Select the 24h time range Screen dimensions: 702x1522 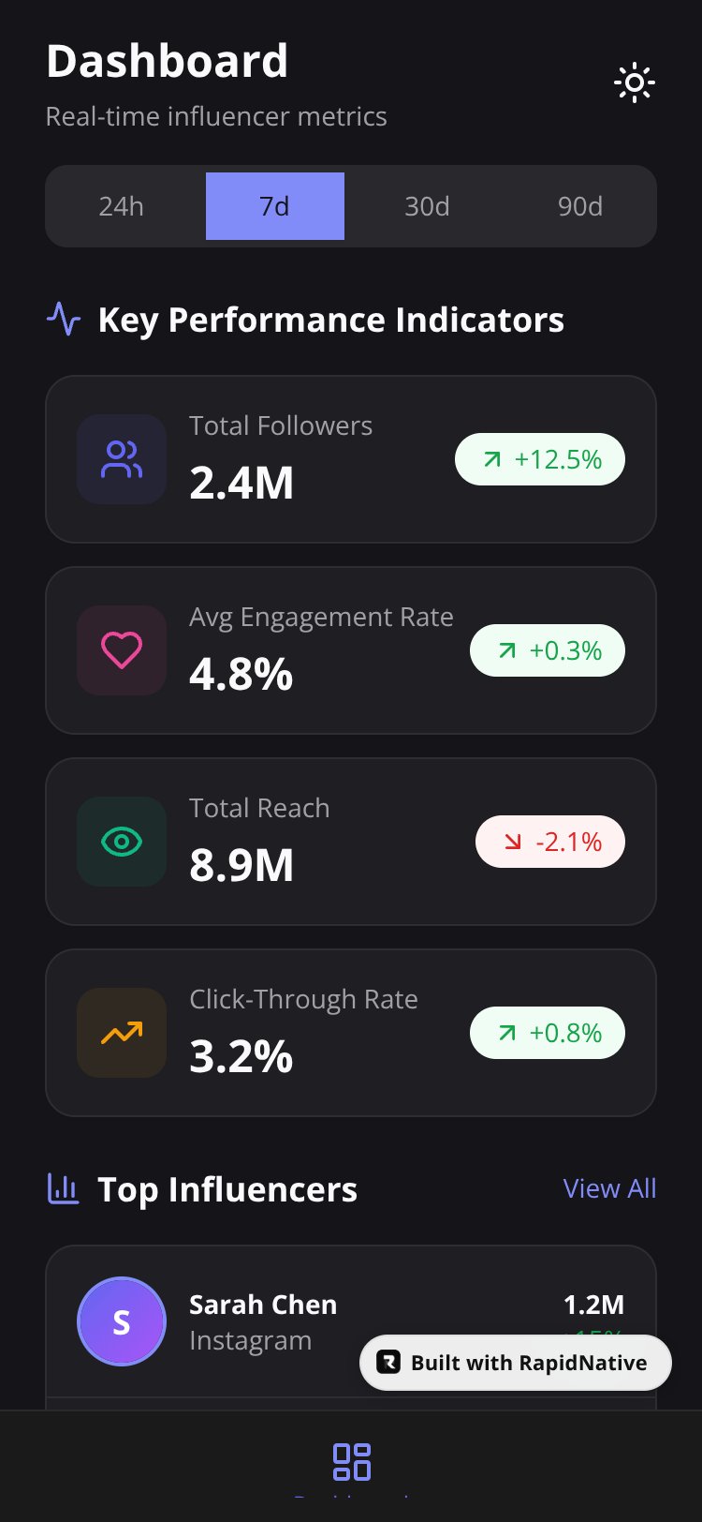[122, 206]
